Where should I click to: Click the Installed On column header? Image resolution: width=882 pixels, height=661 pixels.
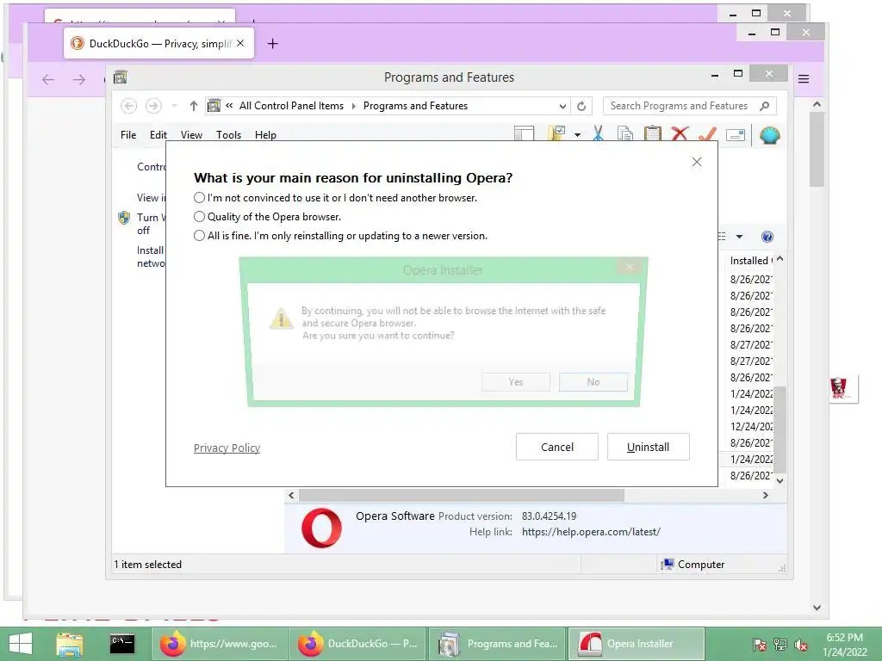point(751,261)
